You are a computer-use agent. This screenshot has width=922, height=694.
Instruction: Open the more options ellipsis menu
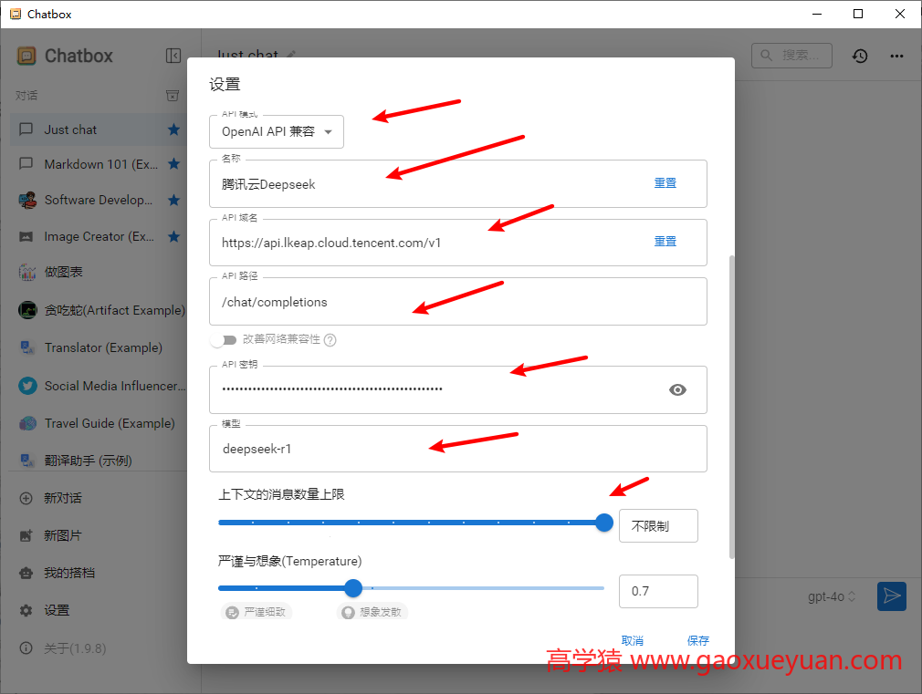pyautogui.click(x=896, y=56)
